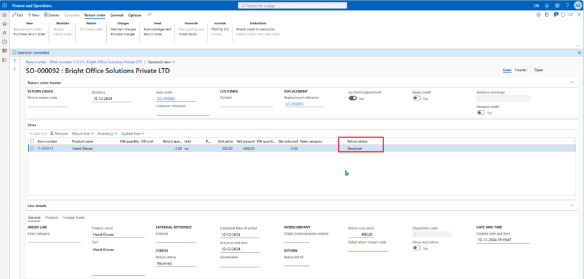The width and height of the screenshot is (584, 279).
Task: Click the Return cost price field
Action: coord(362,235)
